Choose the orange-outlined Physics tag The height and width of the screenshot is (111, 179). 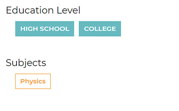(33, 81)
